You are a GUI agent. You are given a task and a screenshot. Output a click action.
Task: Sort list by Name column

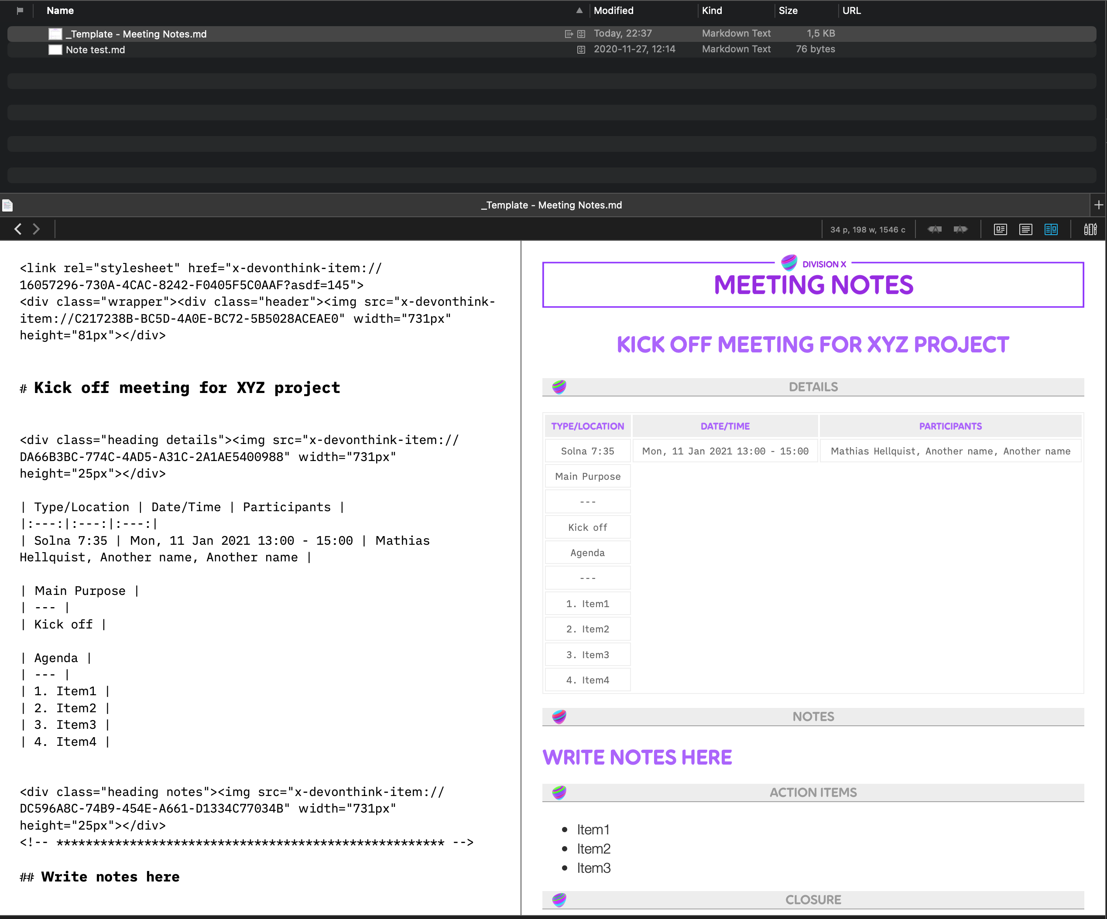click(x=60, y=10)
